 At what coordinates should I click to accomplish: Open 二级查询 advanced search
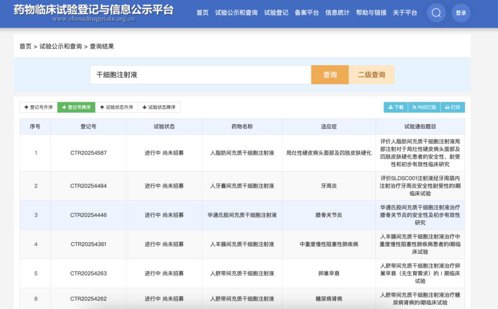[x=371, y=75]
